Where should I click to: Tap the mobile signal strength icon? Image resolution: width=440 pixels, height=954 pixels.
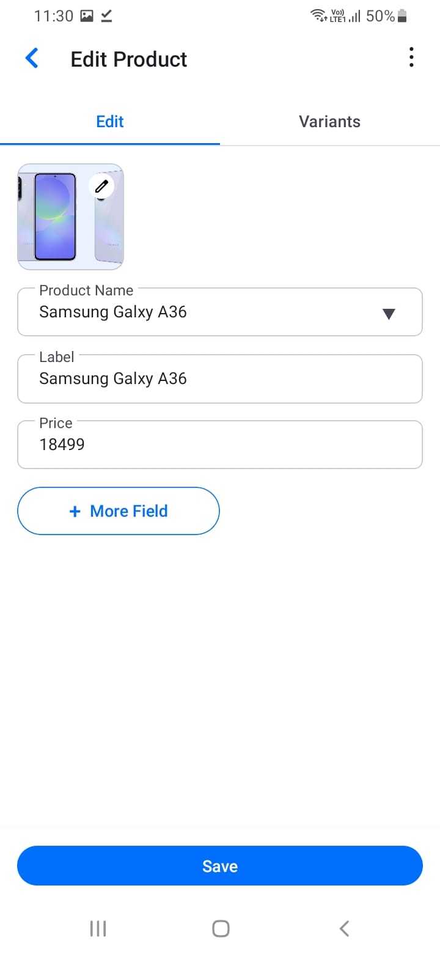click(354, 17)
